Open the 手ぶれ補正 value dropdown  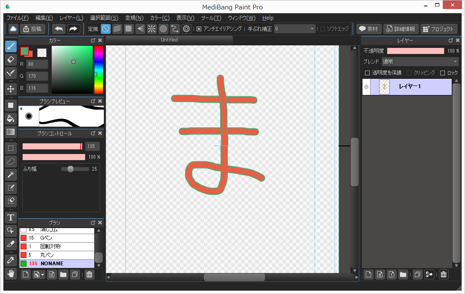click(x=295, y=29)
